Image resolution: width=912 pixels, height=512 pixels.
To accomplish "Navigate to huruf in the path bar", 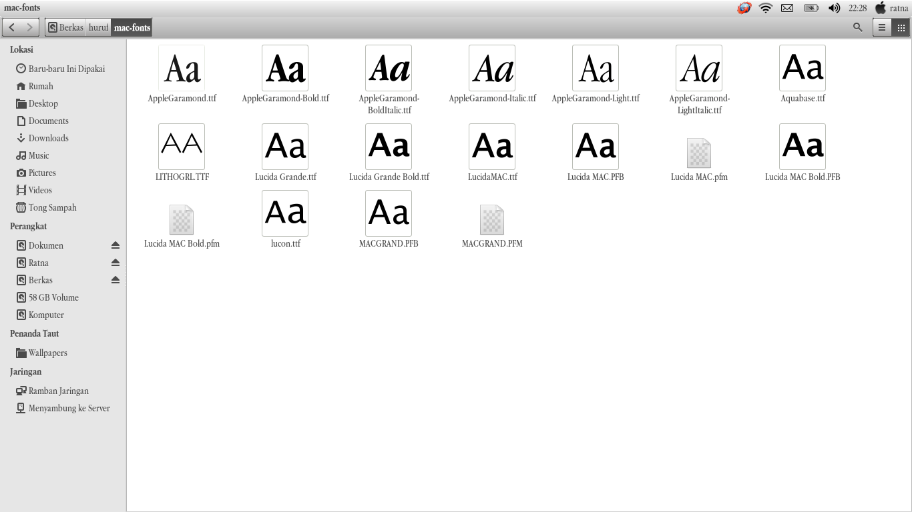I will (98, 27).
